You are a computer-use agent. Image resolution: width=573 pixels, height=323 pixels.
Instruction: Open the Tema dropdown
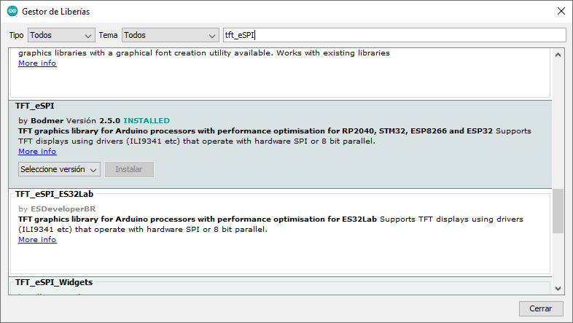click(x=171, y=36)
